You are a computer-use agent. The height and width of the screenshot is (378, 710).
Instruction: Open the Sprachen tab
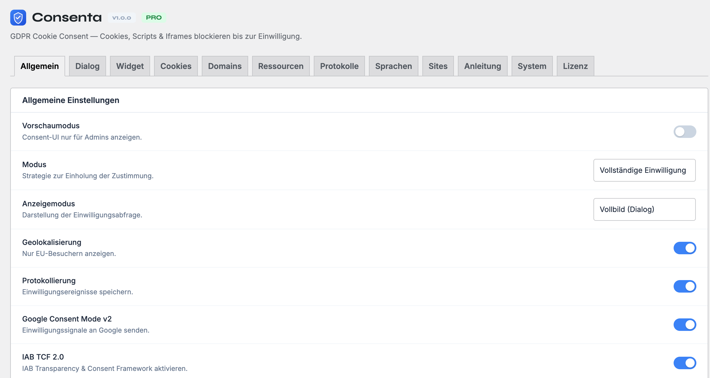[x=393, y=66]
